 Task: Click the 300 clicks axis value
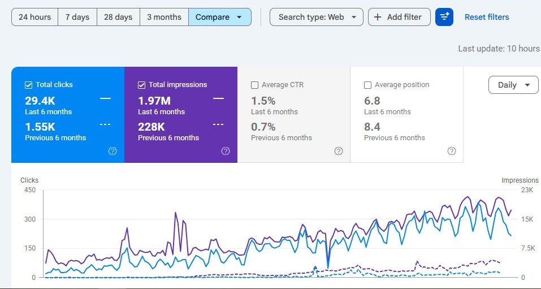click(x=29, y=219)
